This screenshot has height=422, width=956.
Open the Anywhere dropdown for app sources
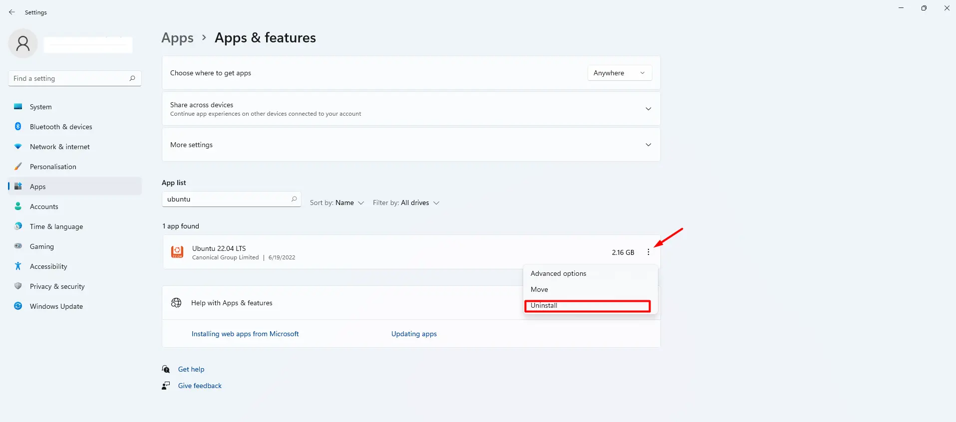pos(620,73)
